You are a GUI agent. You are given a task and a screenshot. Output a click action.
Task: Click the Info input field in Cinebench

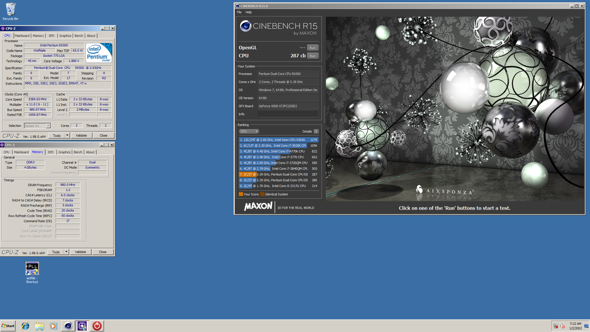(288, 114)
